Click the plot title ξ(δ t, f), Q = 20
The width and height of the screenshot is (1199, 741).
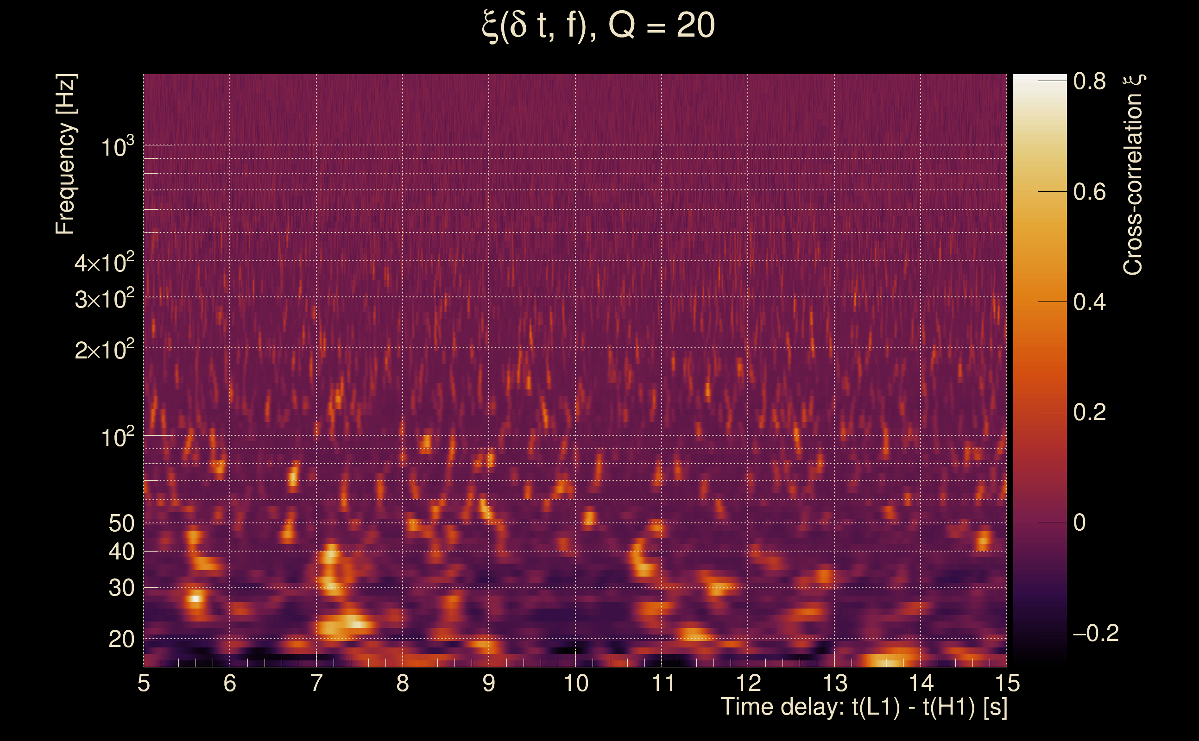click(599, 25)
